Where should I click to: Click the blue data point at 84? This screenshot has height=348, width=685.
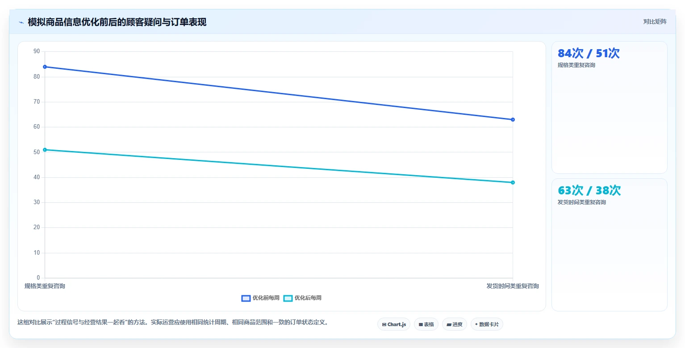tap(45, 67)
